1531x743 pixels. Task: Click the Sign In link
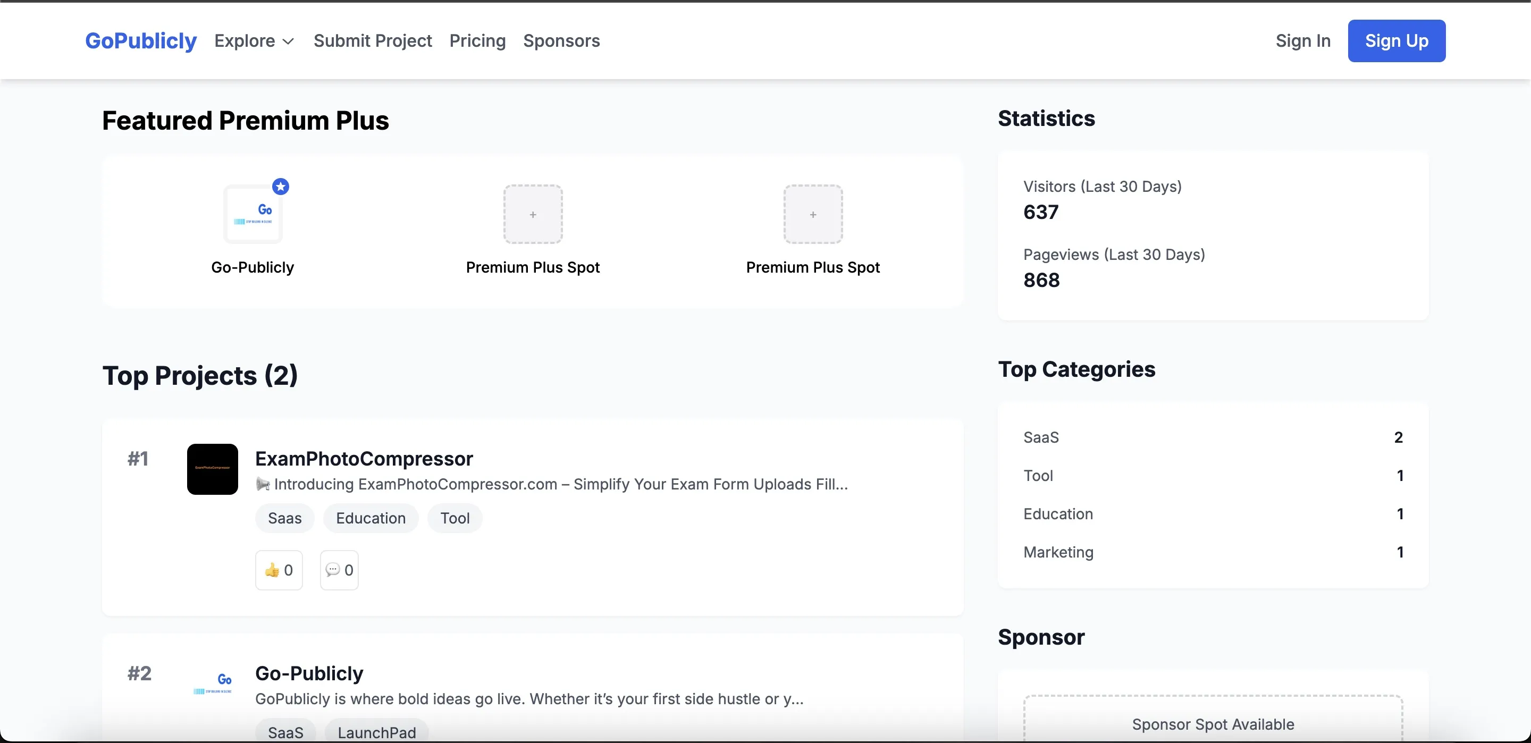coord(1303,40)
